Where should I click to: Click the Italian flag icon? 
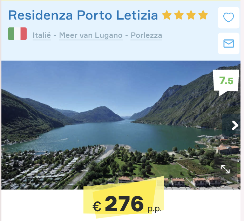(x=17, y=34)
